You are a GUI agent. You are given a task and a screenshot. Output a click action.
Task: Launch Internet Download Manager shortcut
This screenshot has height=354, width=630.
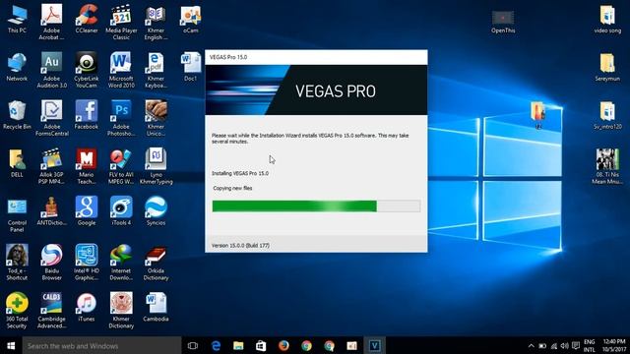coord(121,263)
